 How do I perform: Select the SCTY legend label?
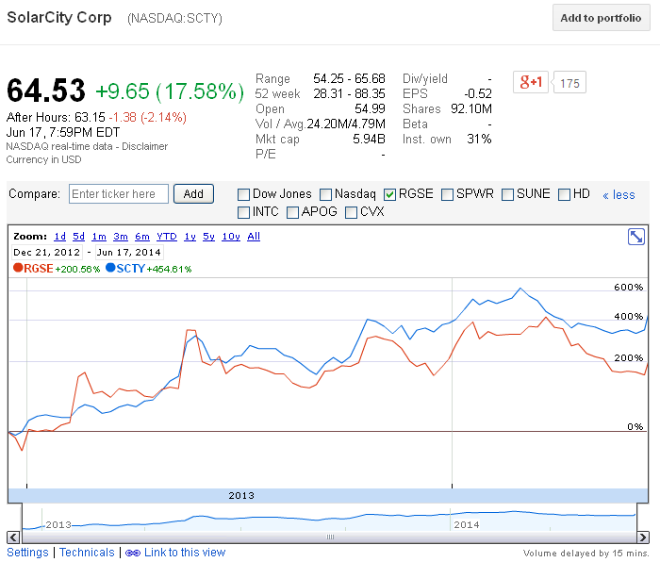(x=131, y=269)
